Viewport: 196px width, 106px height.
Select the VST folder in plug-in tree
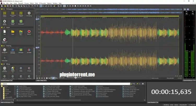6,95
